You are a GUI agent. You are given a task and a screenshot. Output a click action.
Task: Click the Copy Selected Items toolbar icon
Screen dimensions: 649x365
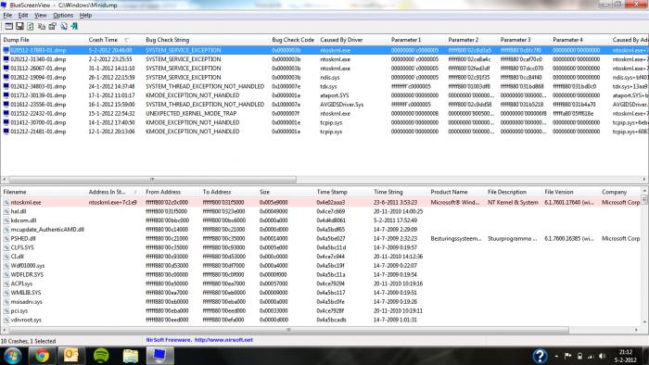pyautogui.click(x=42, y=26)
